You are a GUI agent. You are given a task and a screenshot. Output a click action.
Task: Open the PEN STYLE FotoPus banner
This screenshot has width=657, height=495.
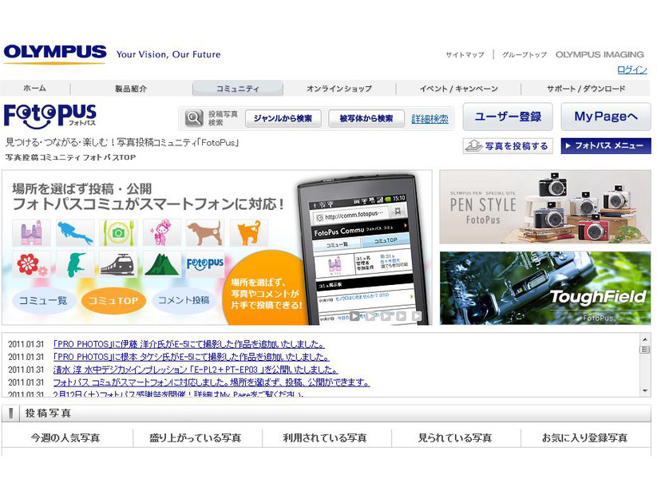point(545,207)
